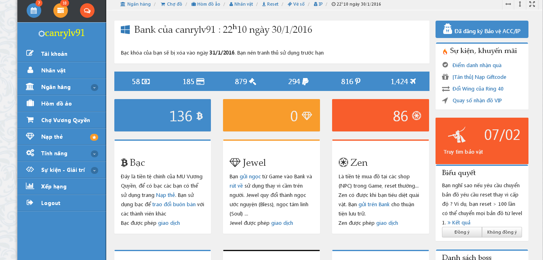Image resolution: width=543 pixels, height=260 pixels.
Task: Click the horizontal resize arrows icon
Action: tap(508, 4)
